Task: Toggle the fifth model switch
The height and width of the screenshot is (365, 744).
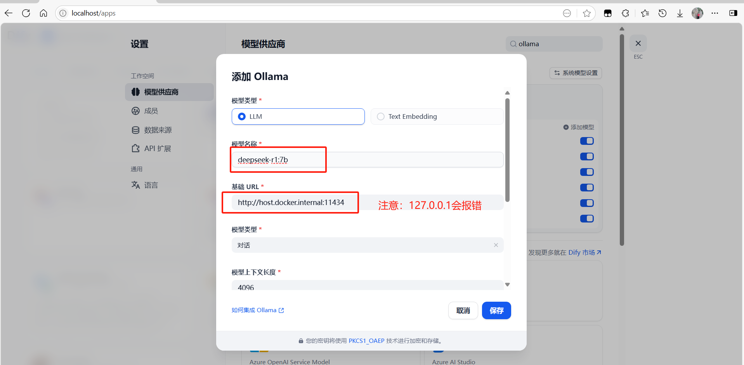Action: pos(587,203)
